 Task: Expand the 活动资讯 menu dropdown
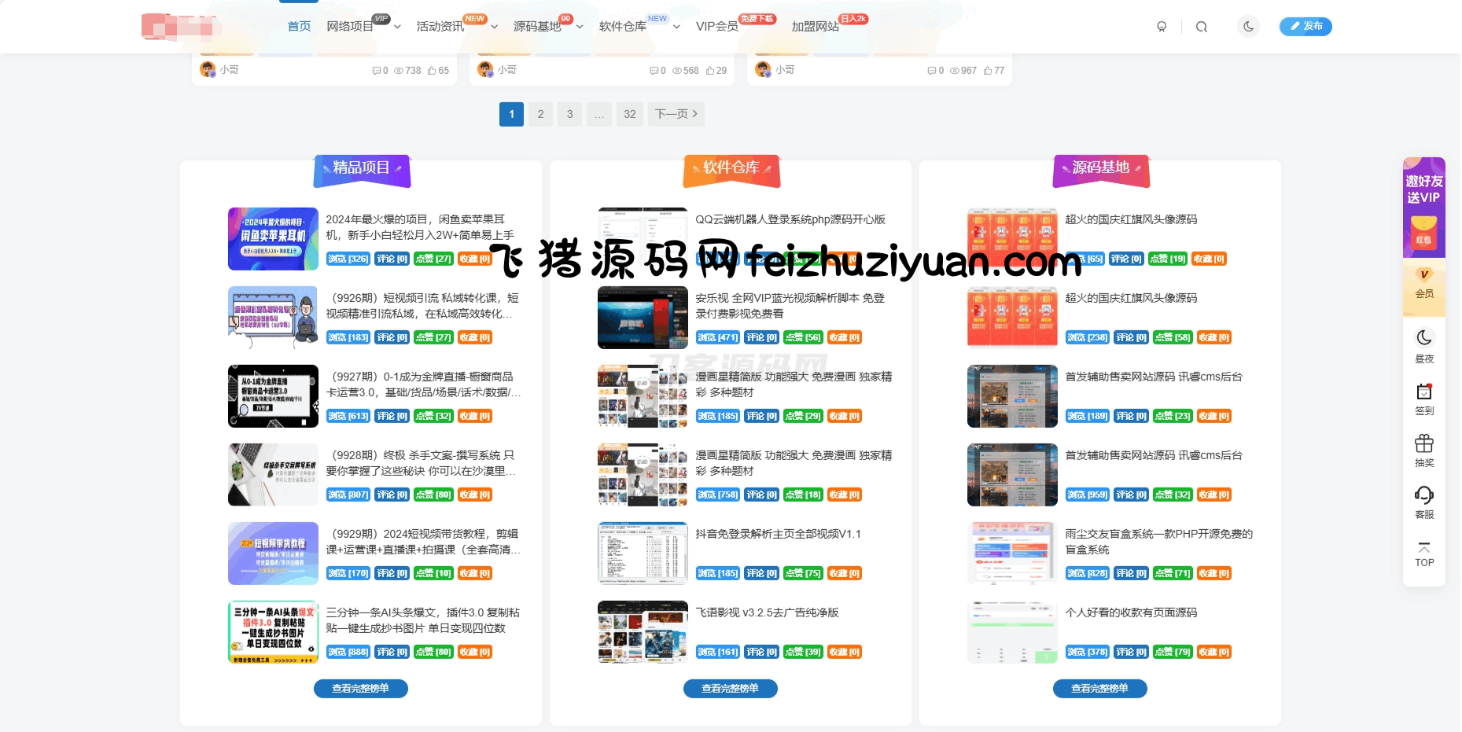pyautogui.click(x=494, y=27)
